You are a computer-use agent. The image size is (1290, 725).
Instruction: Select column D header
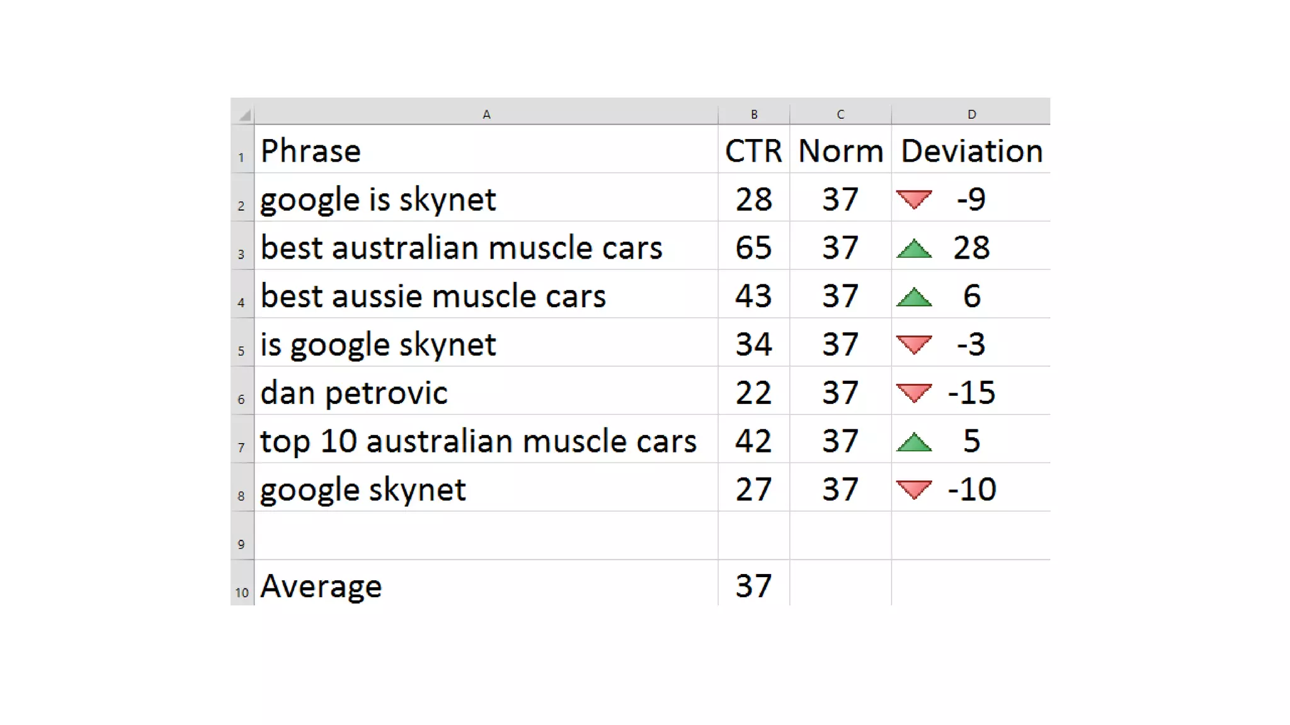[971, 114]
